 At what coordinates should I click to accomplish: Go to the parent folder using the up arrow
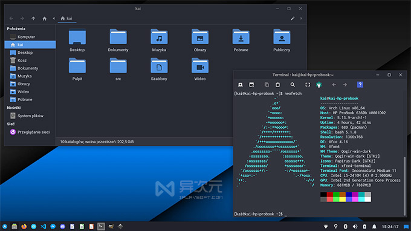tap(33, 18)
